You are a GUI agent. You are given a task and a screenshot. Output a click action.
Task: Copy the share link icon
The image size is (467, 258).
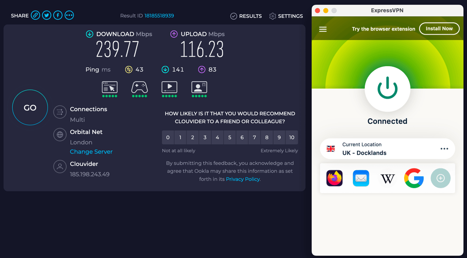(36, 15)
